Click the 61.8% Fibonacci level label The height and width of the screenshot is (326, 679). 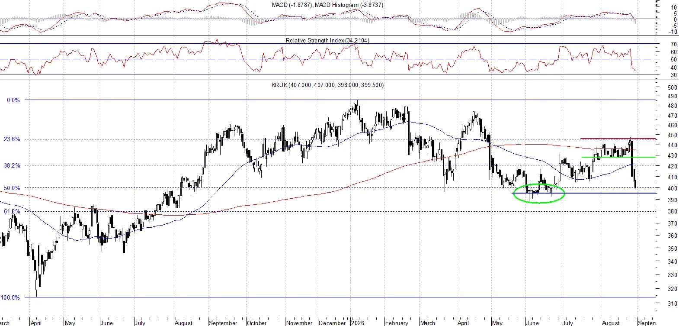pos(12,211)
